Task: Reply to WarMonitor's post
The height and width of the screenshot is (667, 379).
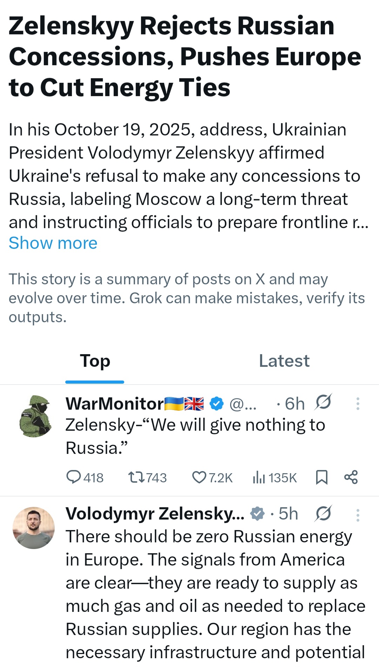Action: pyautogui.click(x=74, y=477)
